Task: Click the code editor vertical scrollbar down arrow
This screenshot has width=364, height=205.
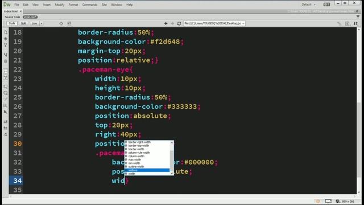Action: [359, 192]
